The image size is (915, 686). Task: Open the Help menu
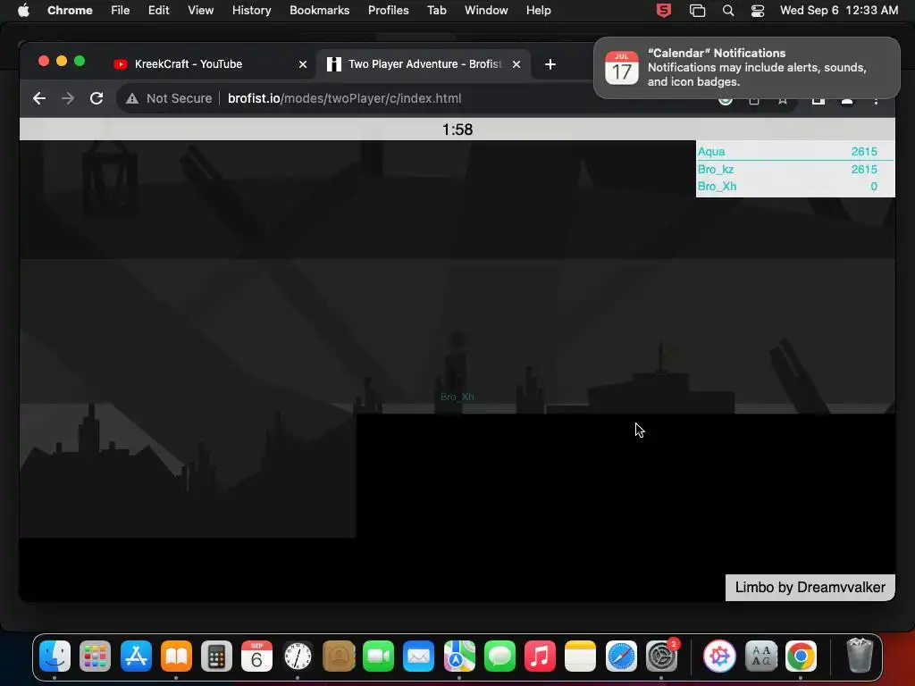pos(538,10)
